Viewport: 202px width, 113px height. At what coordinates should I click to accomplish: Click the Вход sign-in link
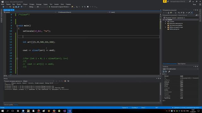(x=194, y=4)
